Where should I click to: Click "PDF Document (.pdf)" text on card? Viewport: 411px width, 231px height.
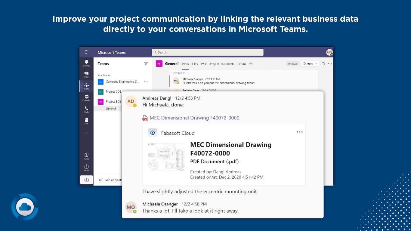(x=215, y=162)
